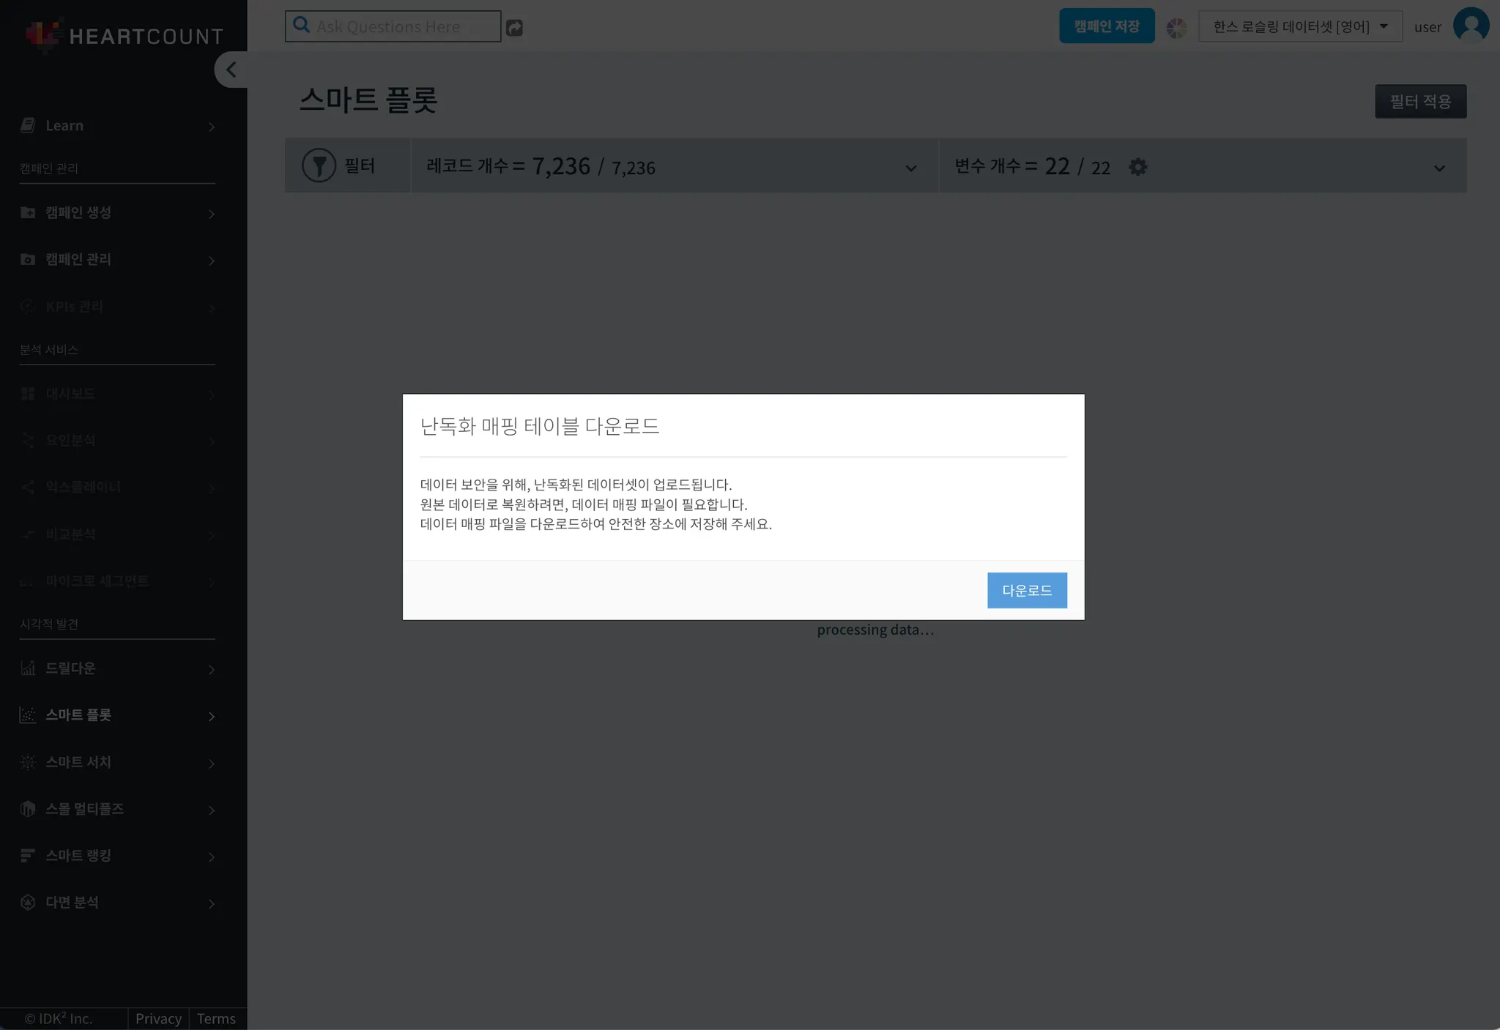Select 캠페인 생성 menu item
The image size is (1500, 1030).
pos(78,212)
